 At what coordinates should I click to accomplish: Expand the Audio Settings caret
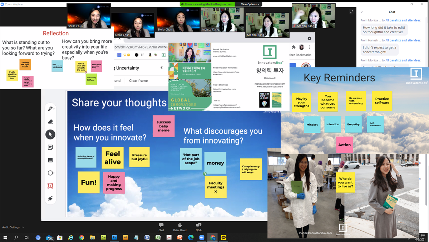point(23,227)
